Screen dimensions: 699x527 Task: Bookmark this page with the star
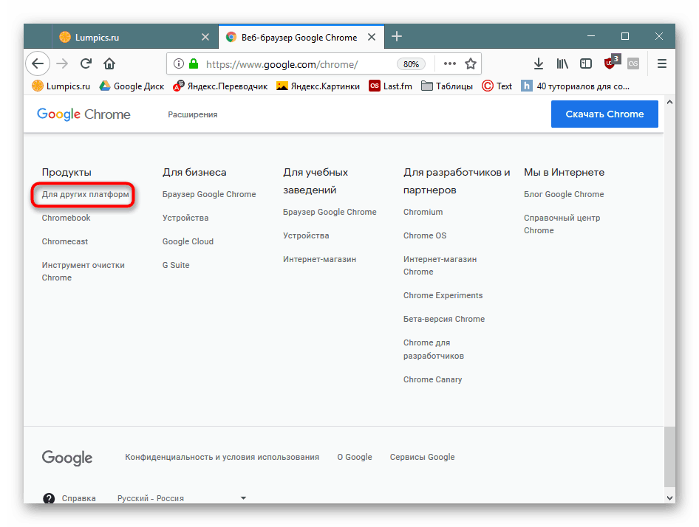470,63
